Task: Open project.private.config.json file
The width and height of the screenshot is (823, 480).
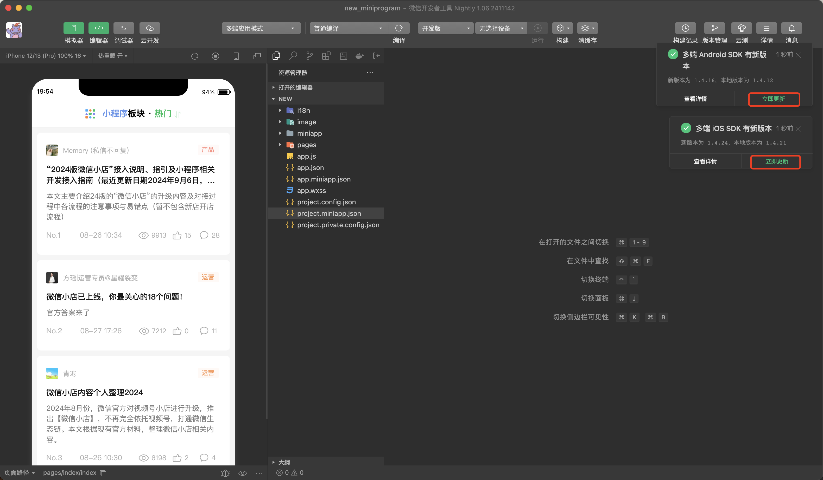Action: pos(326,224)
